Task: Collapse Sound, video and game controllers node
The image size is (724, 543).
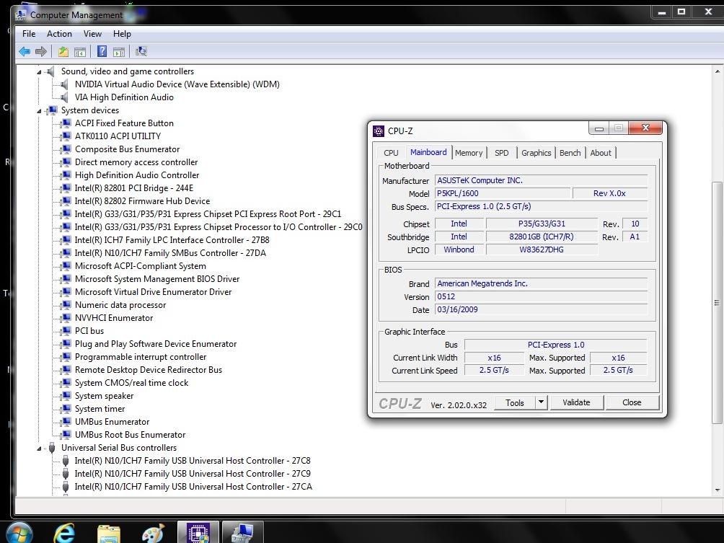Action: coord(39,72)
